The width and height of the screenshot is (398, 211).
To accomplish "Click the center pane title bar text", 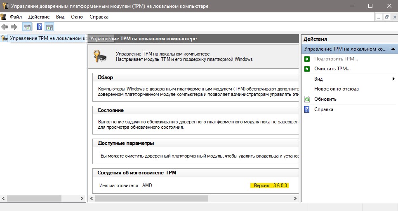I will [x=144, y=39].
